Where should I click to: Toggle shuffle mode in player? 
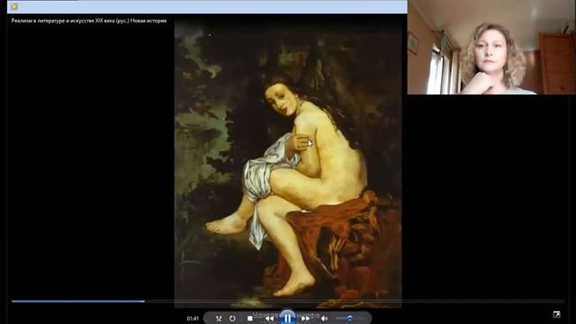point(219,319)
